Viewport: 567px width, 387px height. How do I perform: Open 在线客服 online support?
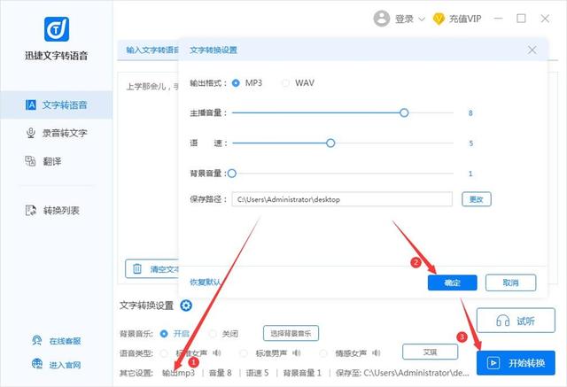point(65,341)
